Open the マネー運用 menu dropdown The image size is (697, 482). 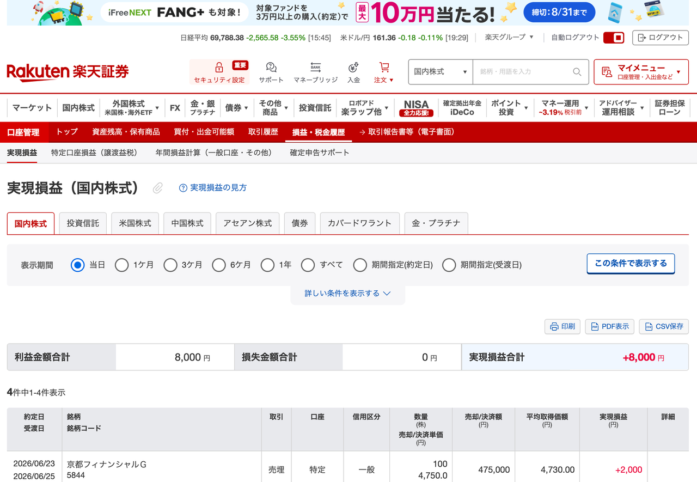point(564,108)
